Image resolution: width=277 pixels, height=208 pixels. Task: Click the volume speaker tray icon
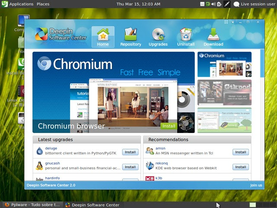213,4
